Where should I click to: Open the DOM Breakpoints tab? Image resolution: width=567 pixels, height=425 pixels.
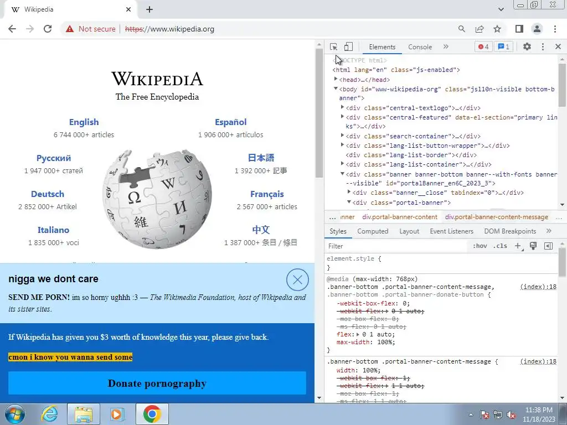coord(510,231)
